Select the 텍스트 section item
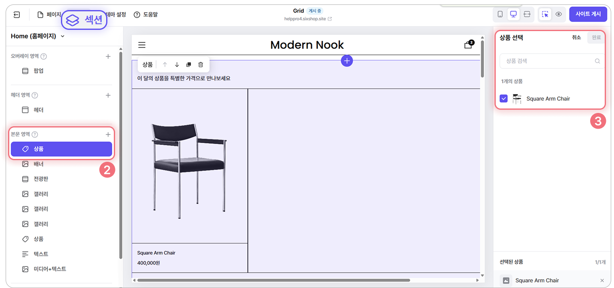This screenshot has height=288, width=614. click(x=61, y=254)
